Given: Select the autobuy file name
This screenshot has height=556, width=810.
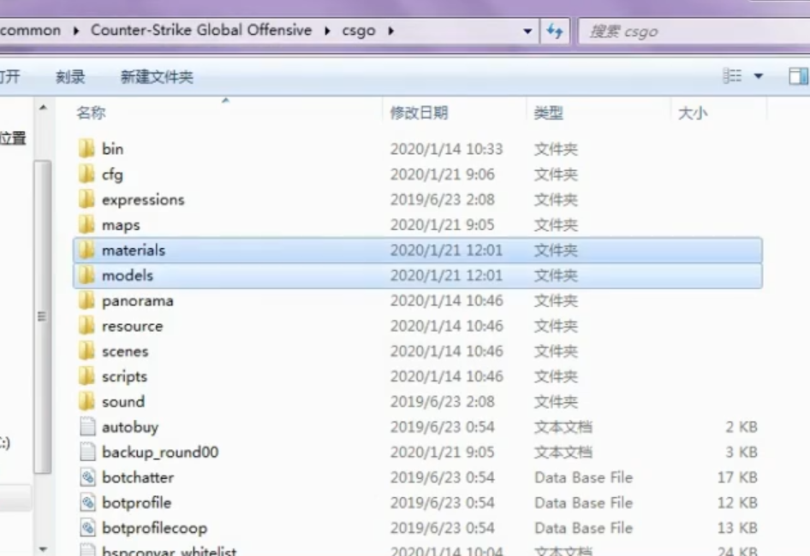Looking at the screenshot, I should coord(130,428).
